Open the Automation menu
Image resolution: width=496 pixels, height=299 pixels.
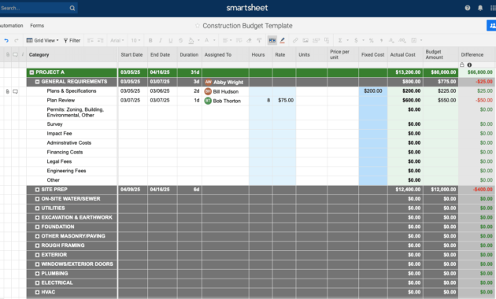coord(11,26)
